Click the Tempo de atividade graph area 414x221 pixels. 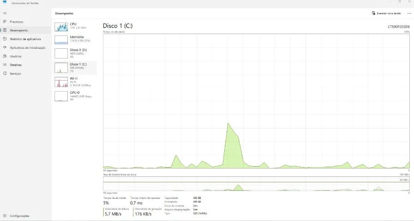point(256,101)
